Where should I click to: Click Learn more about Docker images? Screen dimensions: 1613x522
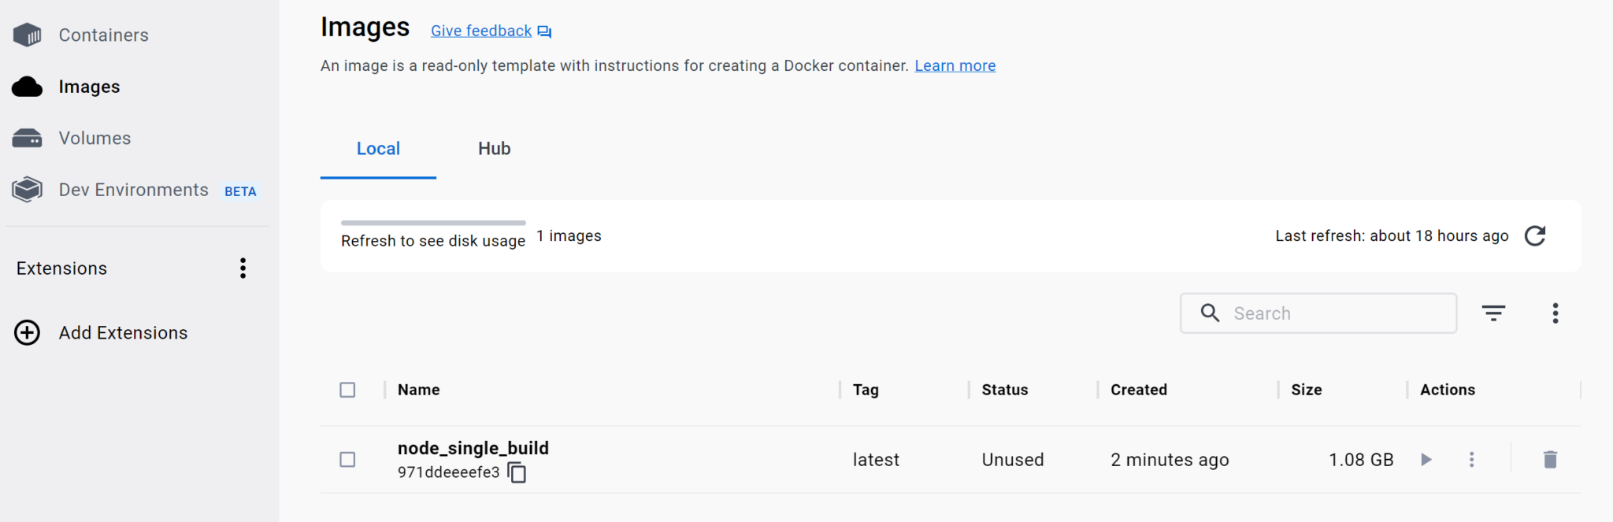click(x=955, y=65)
